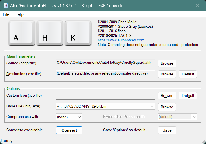Image resolution: width=206 pixels, height=144 pixels.
Task: Expand the Base File dropdown
Action: coord(152,107)
